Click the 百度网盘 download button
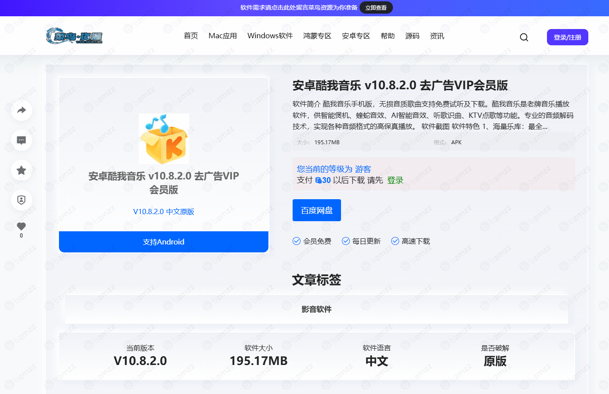The width and height of the screenshot is (609, 394). (317, 210)
